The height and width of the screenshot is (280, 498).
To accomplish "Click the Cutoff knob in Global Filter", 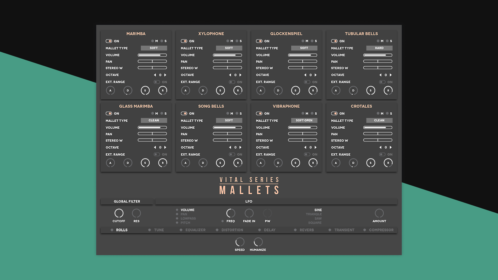I will (x=119, y=214).
